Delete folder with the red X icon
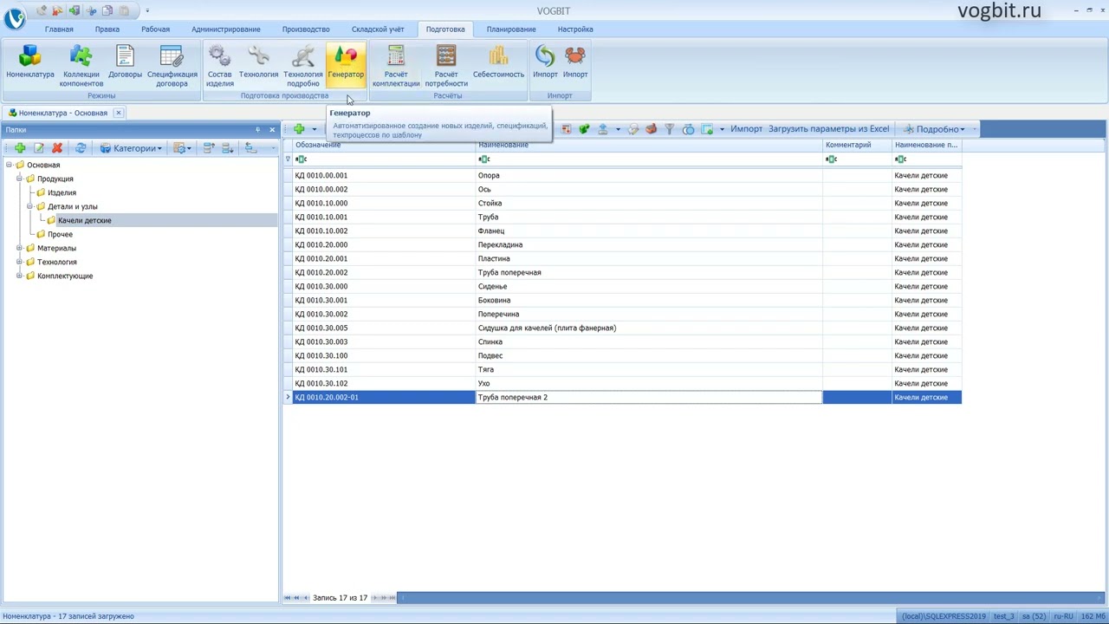This screenshot has width=1109, height=624. (x=57, y=148)
